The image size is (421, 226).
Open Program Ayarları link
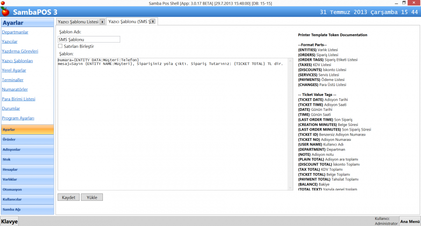click(18, 118)
